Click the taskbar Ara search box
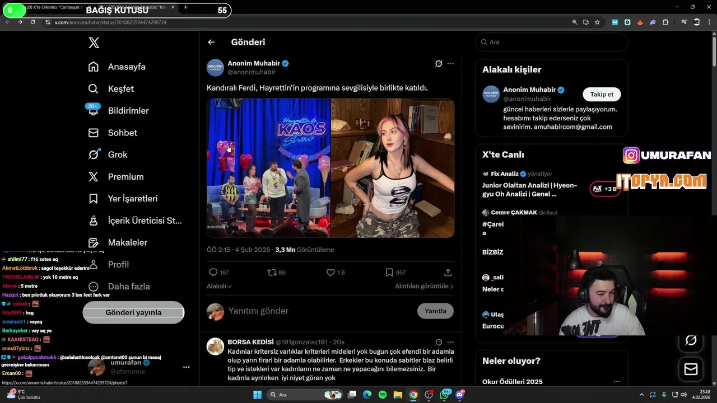Viewport: 717px width, 403px height. click(305, 395)
